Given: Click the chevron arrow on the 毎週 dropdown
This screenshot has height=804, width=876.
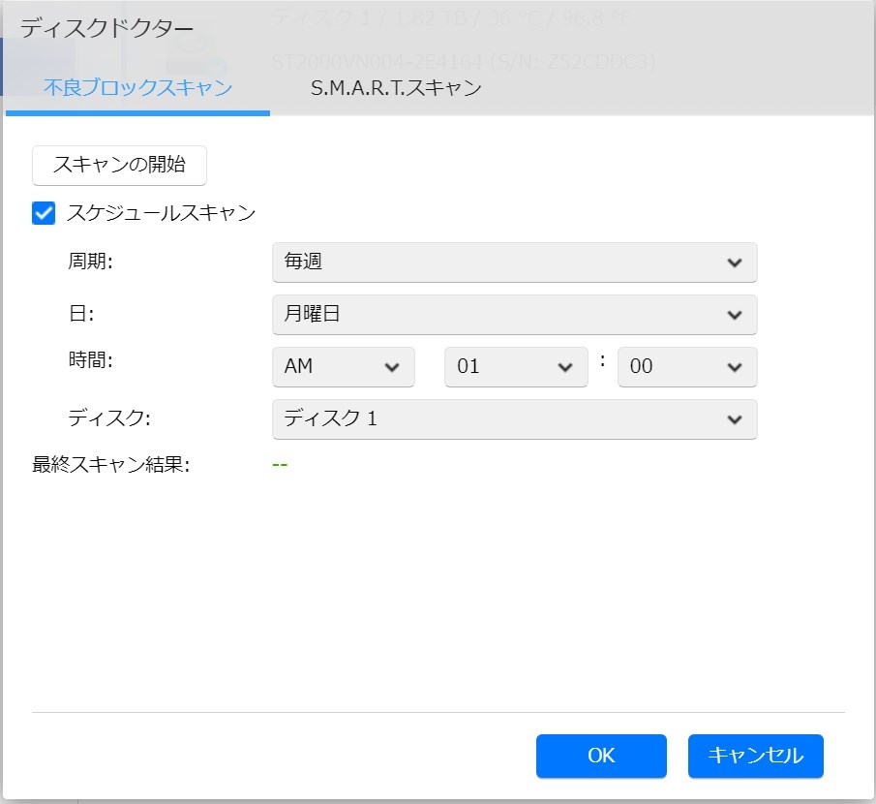Looking at the screenshot, I should tap(734, 263).
